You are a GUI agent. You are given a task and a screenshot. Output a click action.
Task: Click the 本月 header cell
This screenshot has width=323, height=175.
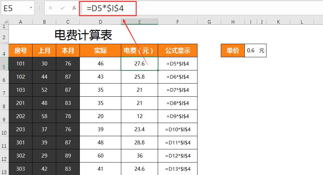tap(68, 51)
